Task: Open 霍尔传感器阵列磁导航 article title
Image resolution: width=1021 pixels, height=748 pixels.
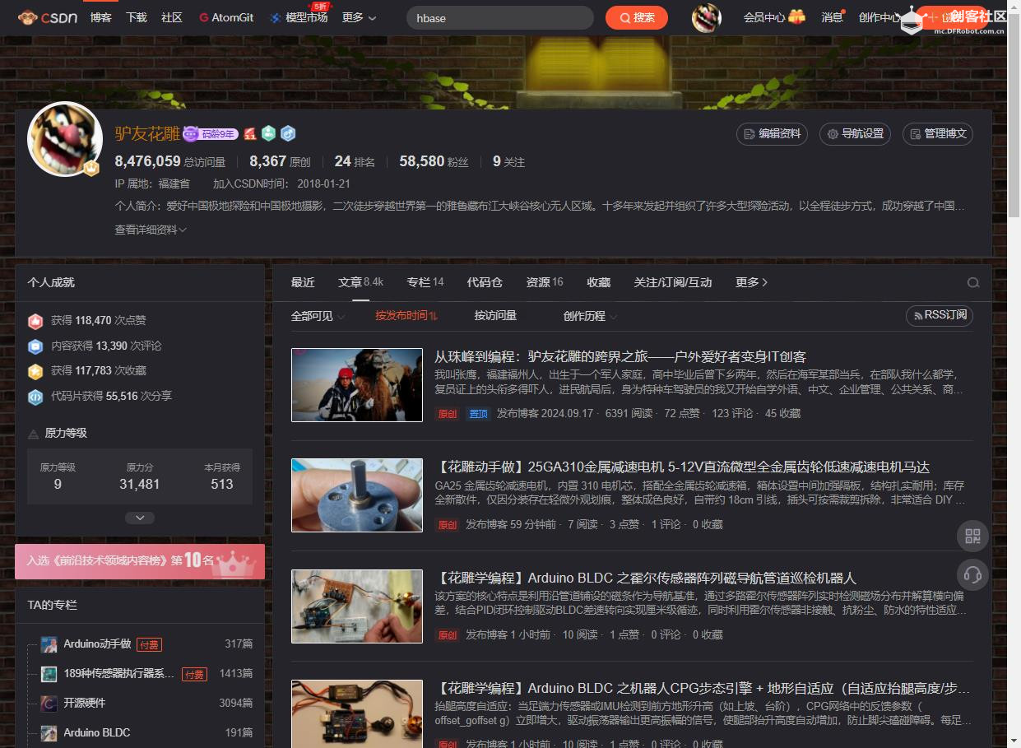Action: point(646,578)
